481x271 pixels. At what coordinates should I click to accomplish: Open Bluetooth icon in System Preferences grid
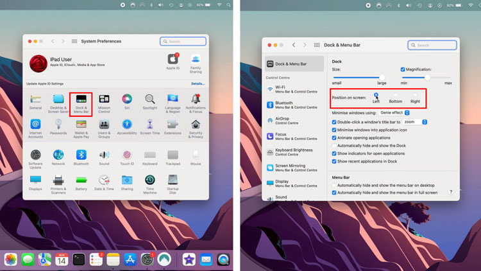(x=81, y=155)
